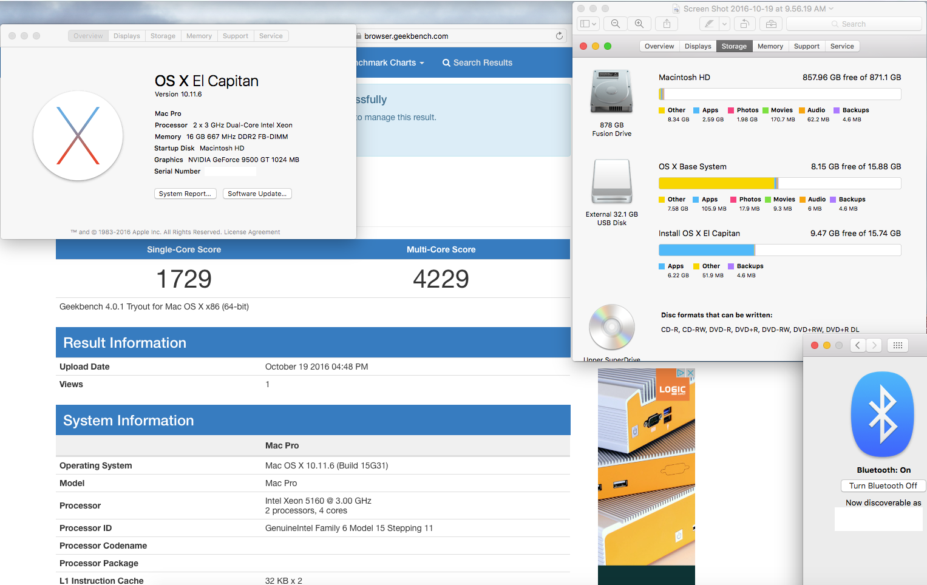Open Support tab in El Capitan window
Viewport: 927px width, 585px height.
236,36
